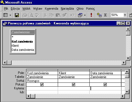Expand the Query Type dropdown arrow
Viewport: 132px width, 102px height.
click(x=85, y=15)
